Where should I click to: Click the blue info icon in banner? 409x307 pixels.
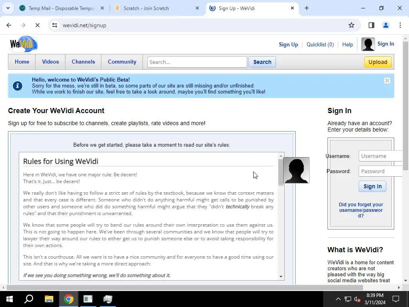[x=18, y=86]
